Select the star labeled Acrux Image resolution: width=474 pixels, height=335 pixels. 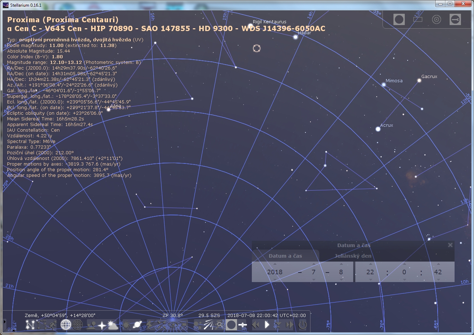[378, 129]
